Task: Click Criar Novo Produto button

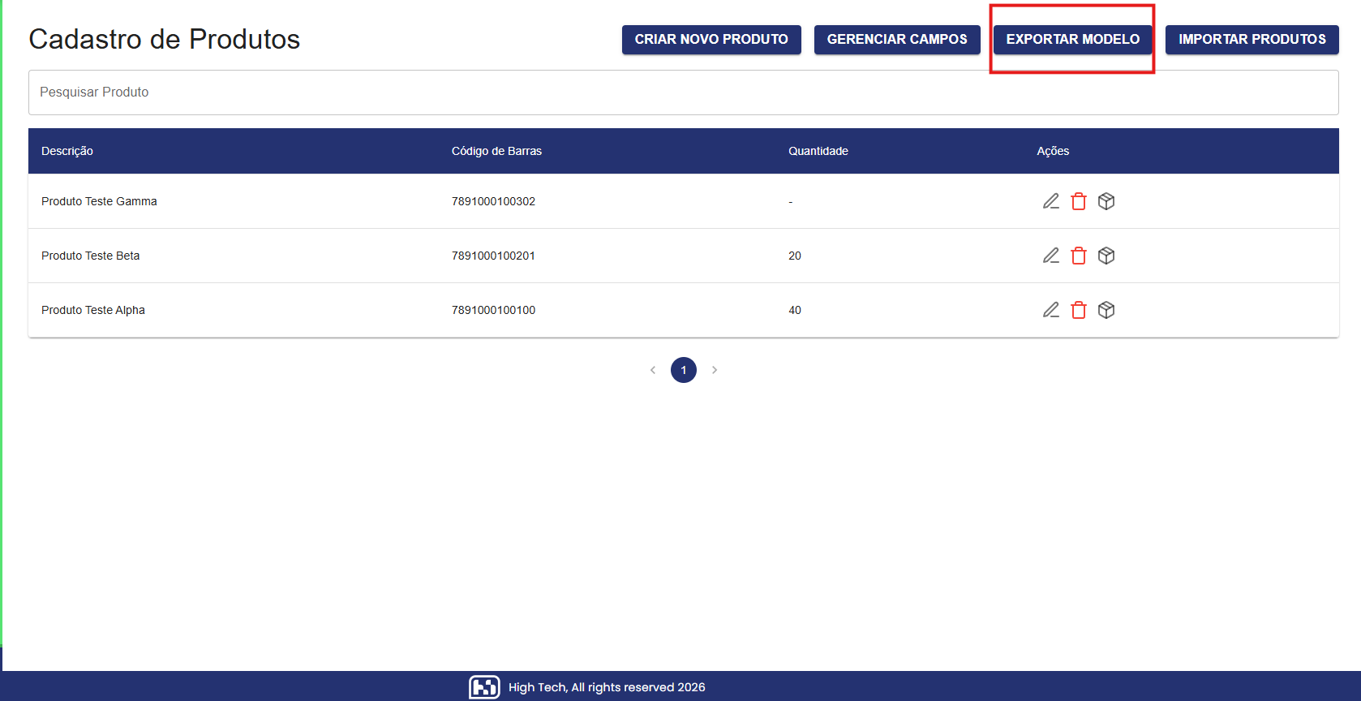Action: tap(711, 40)
